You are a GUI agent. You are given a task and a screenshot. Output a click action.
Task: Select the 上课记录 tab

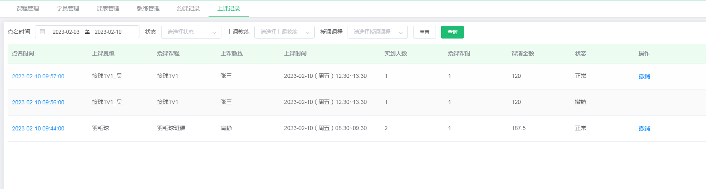tap(229, 8)
